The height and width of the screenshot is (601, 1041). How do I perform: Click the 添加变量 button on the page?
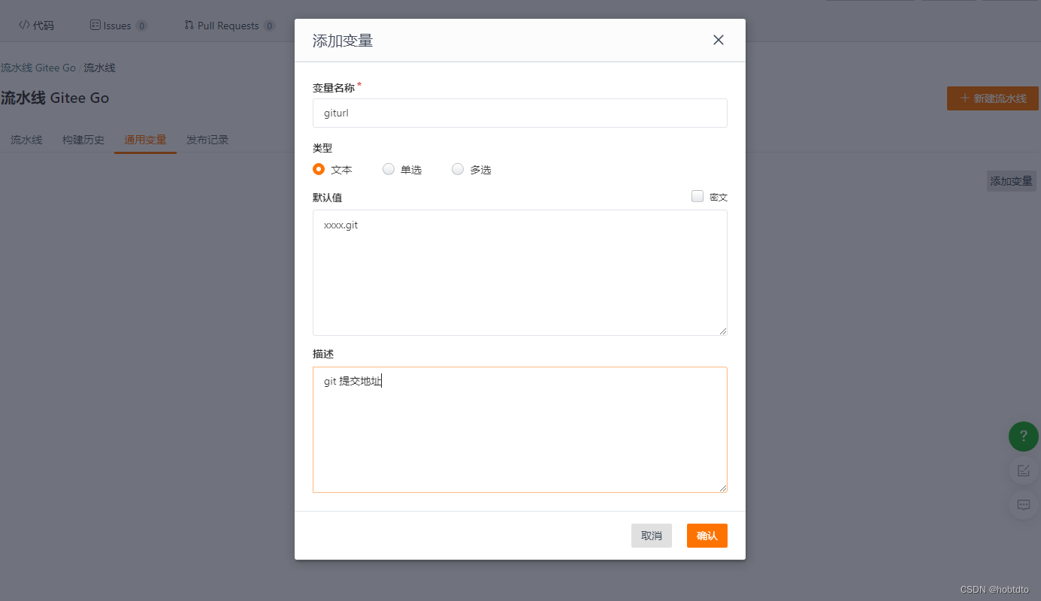point(1012,181)
